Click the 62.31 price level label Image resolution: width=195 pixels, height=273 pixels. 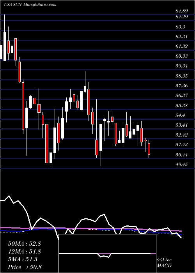pyautogui.click(x=182, y=37)
